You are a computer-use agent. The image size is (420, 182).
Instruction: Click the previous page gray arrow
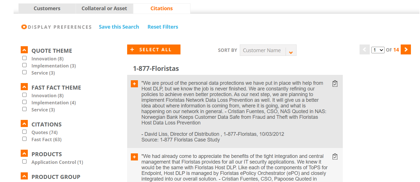click(365, 50)
